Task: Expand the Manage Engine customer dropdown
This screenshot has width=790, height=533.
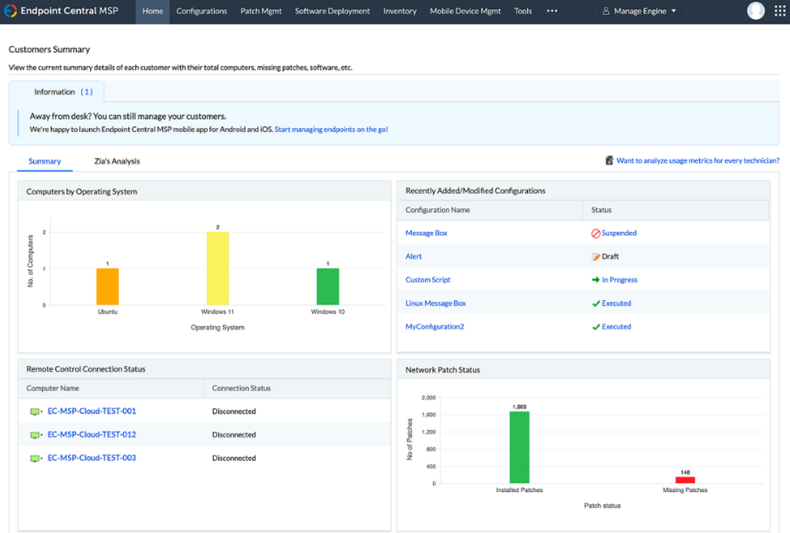Action: (x=639, y=11)
